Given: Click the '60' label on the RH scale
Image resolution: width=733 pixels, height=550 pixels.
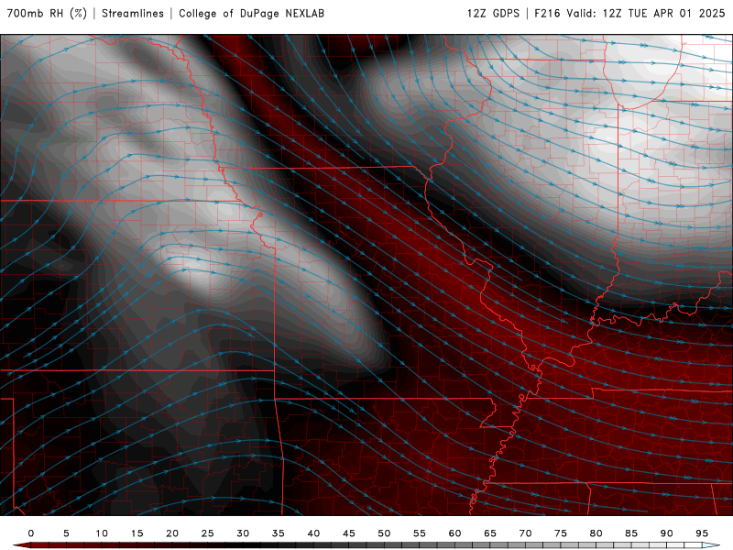Looking at the screenshot, I should click(x=454, y=533).
